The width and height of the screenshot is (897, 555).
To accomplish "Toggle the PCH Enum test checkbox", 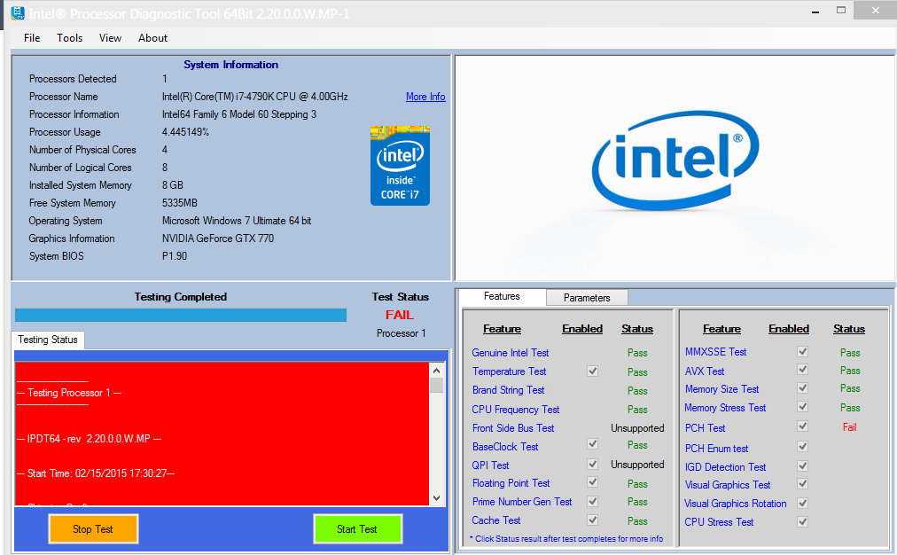I will [803, 446].
